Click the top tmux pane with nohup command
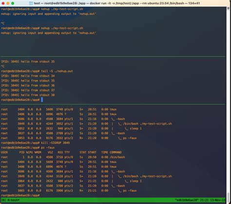231x204 pixels. (113, 32)
